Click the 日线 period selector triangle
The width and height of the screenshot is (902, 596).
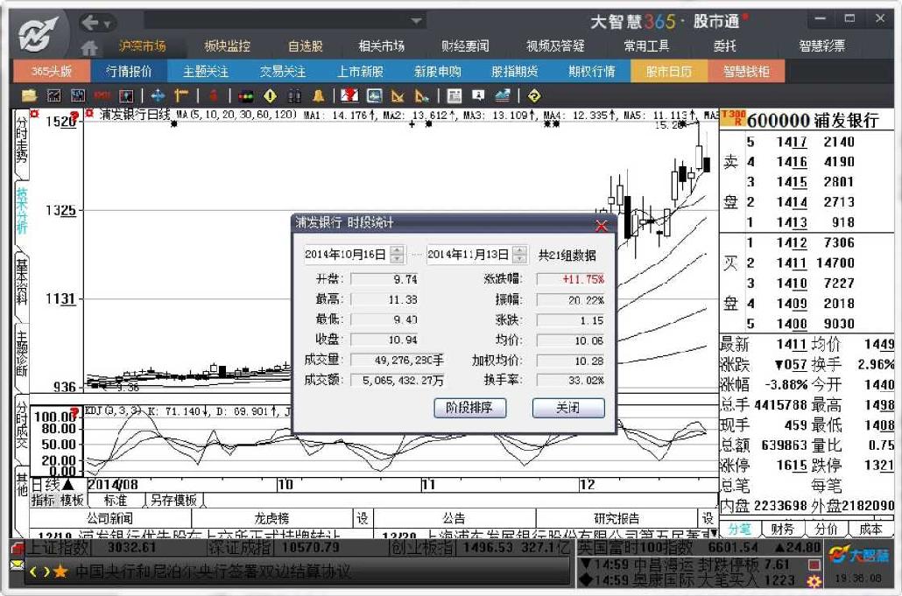coord(68,485)
